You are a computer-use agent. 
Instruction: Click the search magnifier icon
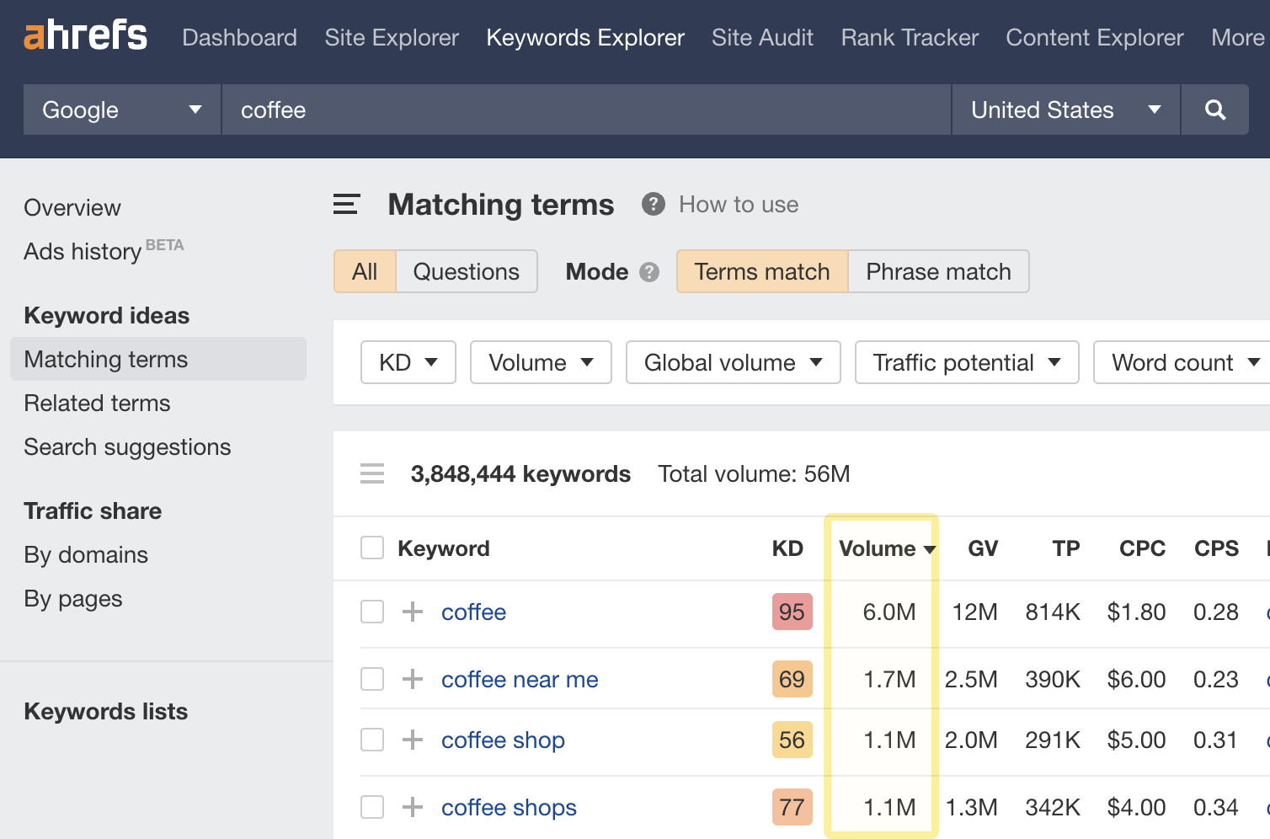tap(1214, 110)
